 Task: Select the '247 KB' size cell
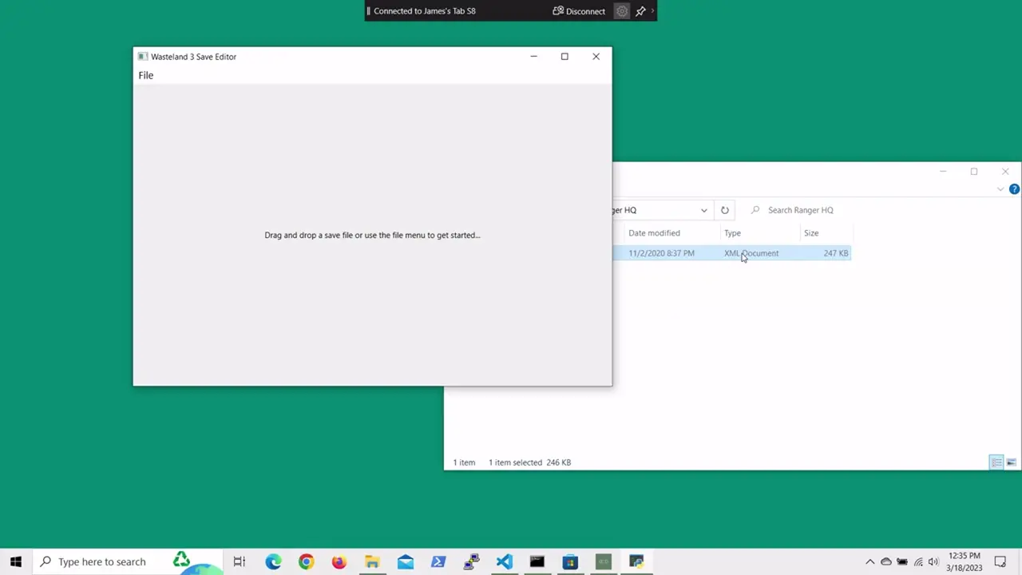click(836, 253)
